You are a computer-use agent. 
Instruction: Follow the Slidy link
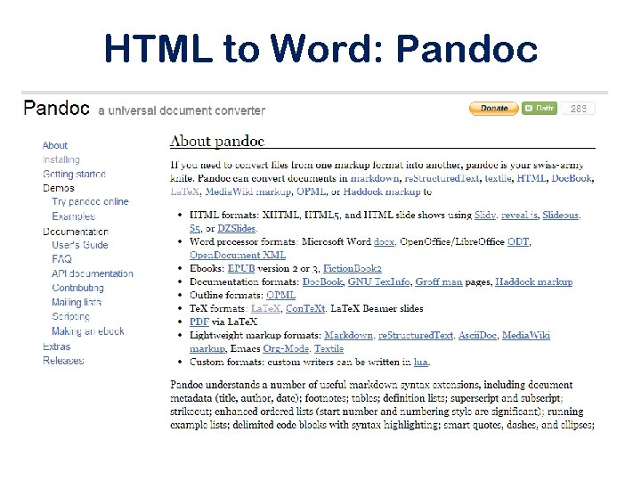(x=485, y=216)
